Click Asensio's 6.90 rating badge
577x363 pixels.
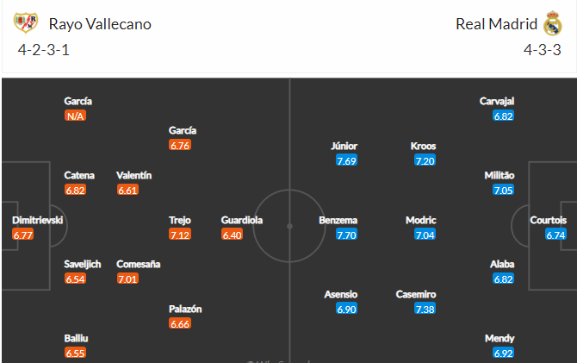pyautogui.click(x=347, y=309)
